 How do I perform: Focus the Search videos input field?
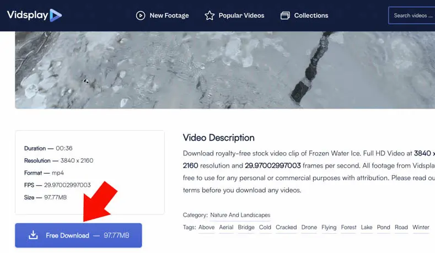(x=412, y=15)
